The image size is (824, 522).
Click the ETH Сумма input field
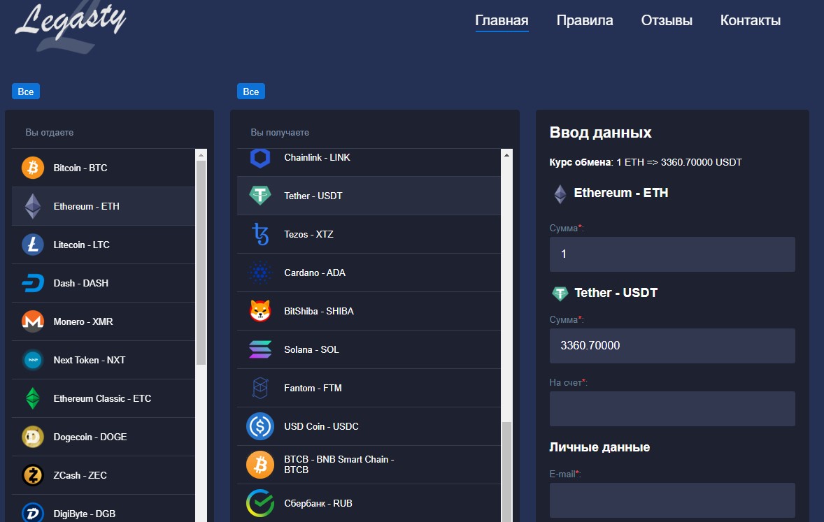pyautogui.click(x=672, y=254)
